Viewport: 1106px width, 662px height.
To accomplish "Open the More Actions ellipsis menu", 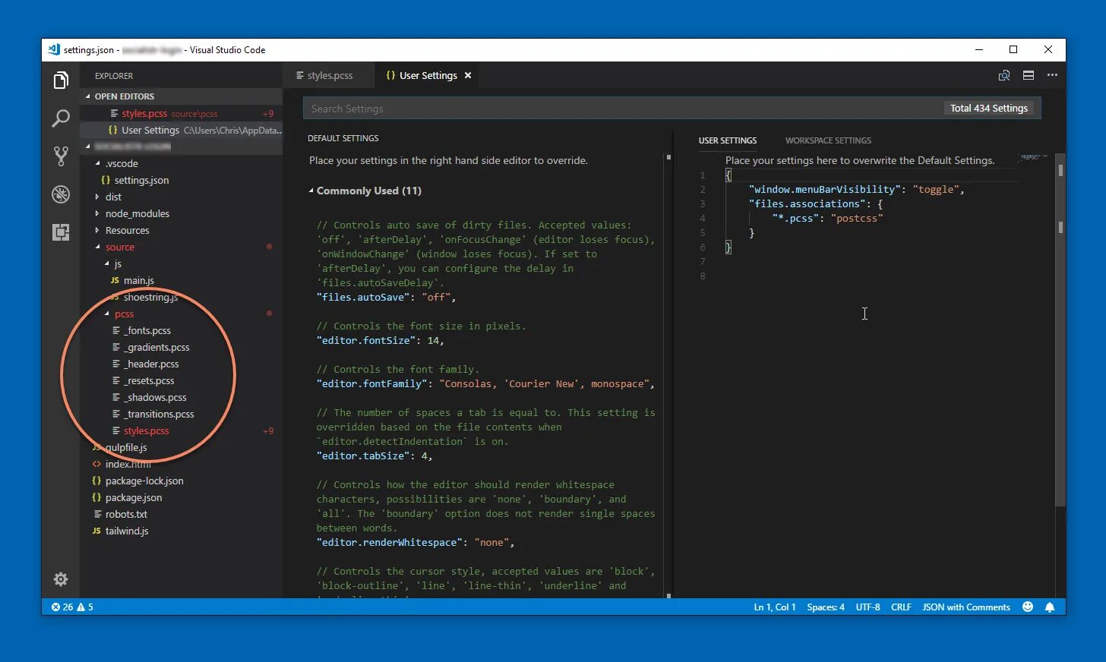I will [1052, 75].
